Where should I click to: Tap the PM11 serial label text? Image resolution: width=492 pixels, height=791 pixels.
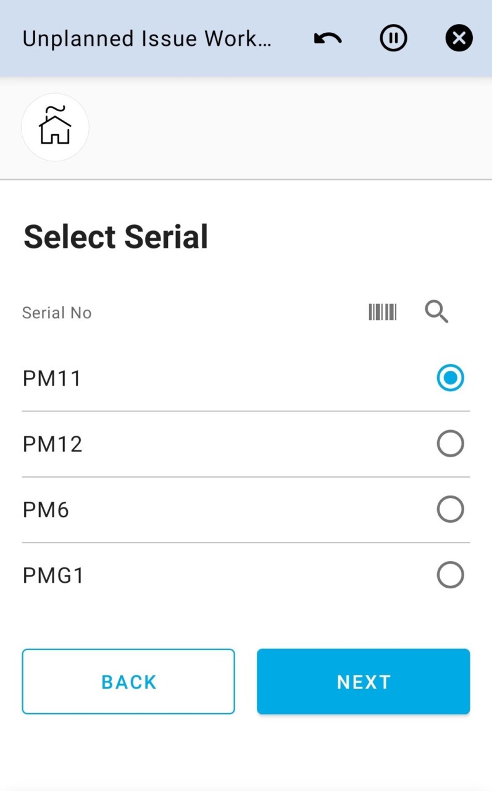pyautogui.click(x=52, y=378)
